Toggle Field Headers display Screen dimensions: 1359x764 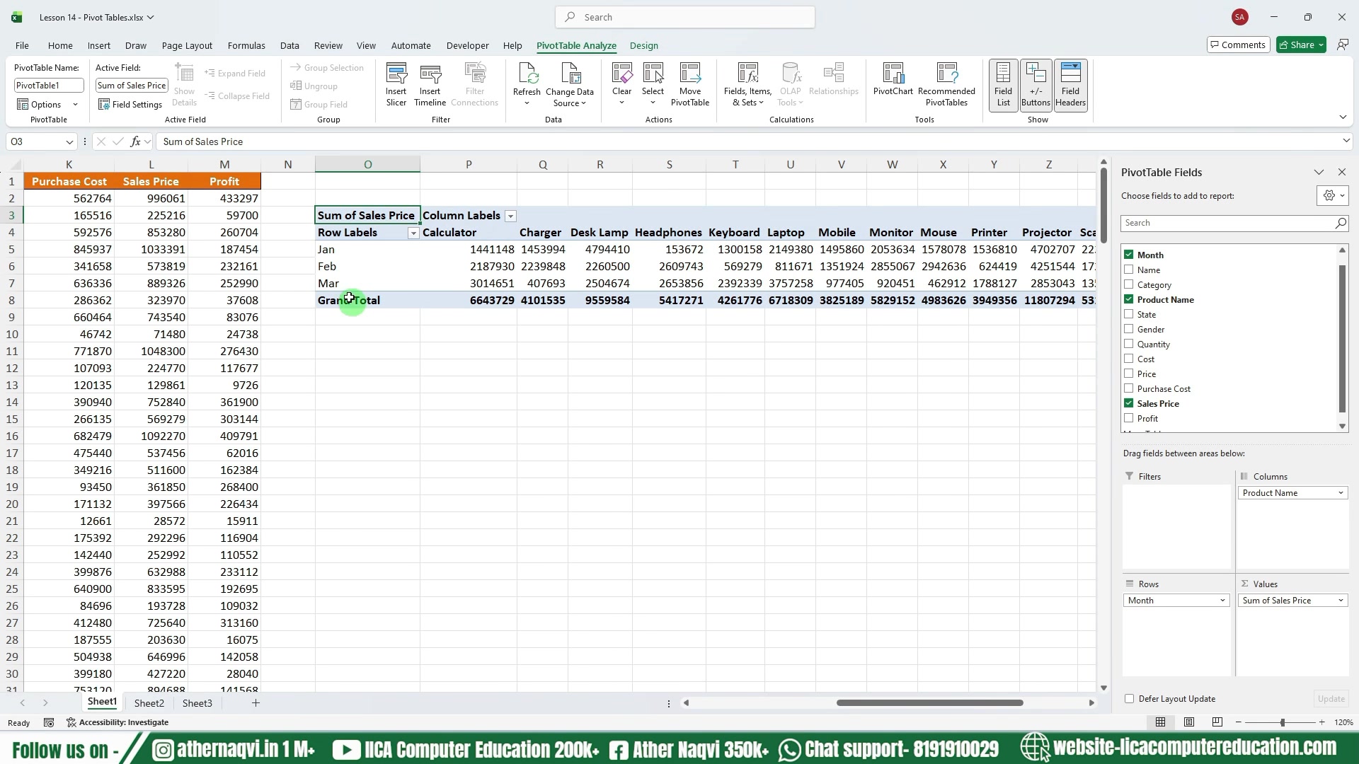tap(1070, 85)
